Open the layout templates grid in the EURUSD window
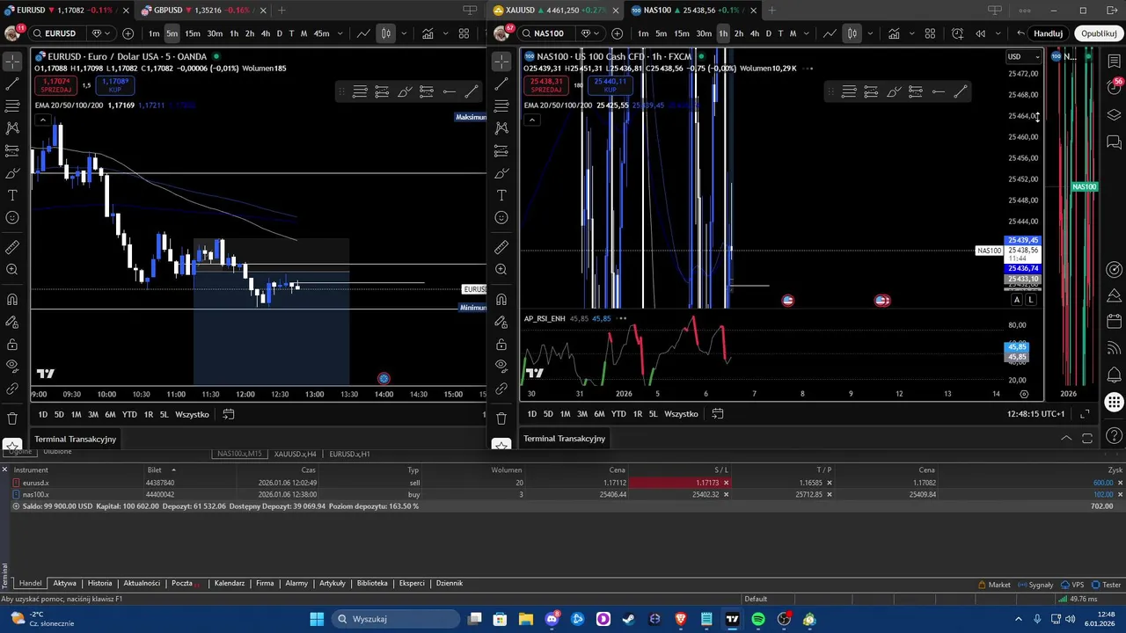Screen dimensions: 1126x633 (464, 33)
